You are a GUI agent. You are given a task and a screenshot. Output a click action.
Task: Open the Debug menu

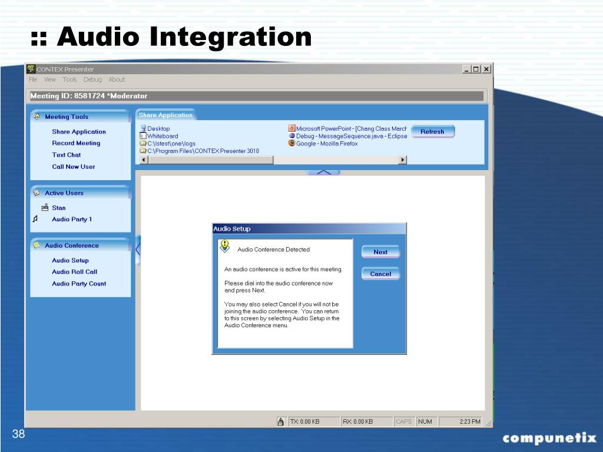coord(92,79)
